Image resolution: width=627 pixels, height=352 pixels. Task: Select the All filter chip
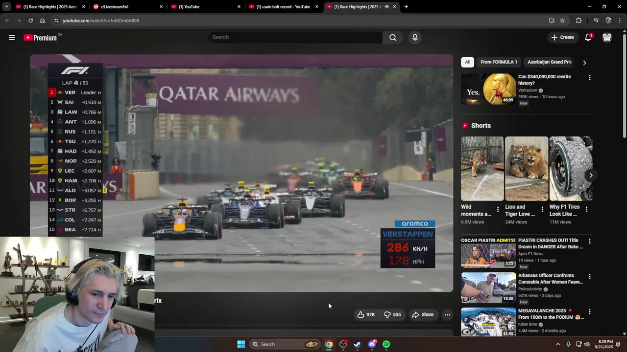[467, 62]
